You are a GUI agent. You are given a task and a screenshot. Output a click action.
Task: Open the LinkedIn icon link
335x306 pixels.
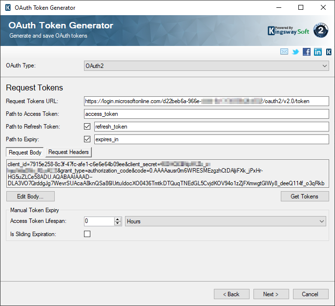pos(318,52)
